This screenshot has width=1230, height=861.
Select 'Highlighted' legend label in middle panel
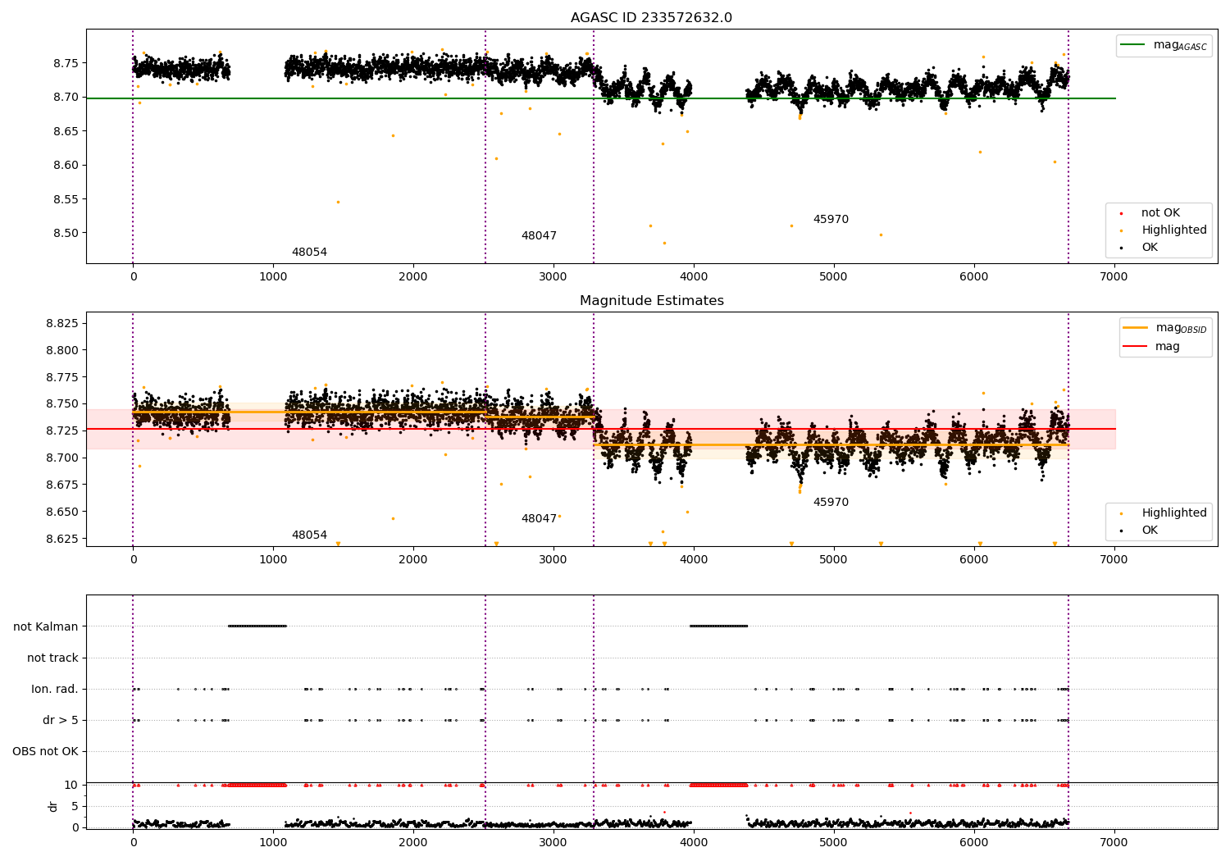pyautogui.click(x=1174, y=512)
